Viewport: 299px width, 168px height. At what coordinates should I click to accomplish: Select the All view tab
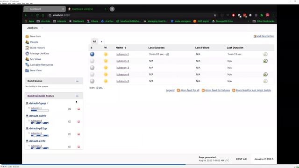(x=94, y=42)
